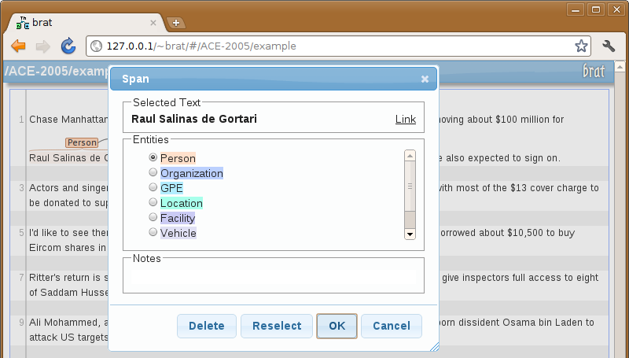Screen dimensions: 629x358
Task: Click the Link hyperlink in Selected Text
Action: pos(406,119)
